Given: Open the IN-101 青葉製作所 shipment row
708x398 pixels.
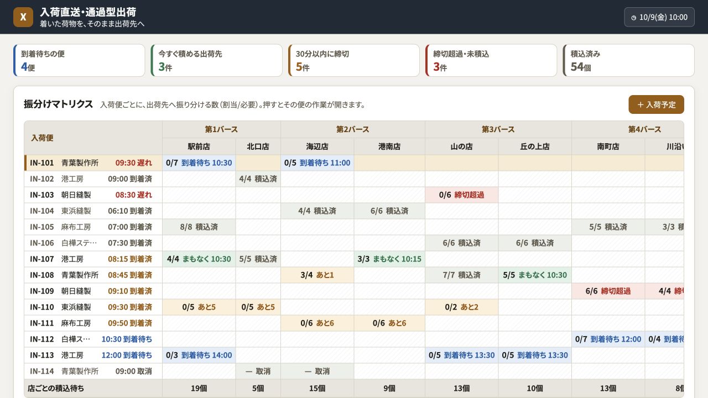Looking at the screenshot, I should pos(93,163).
